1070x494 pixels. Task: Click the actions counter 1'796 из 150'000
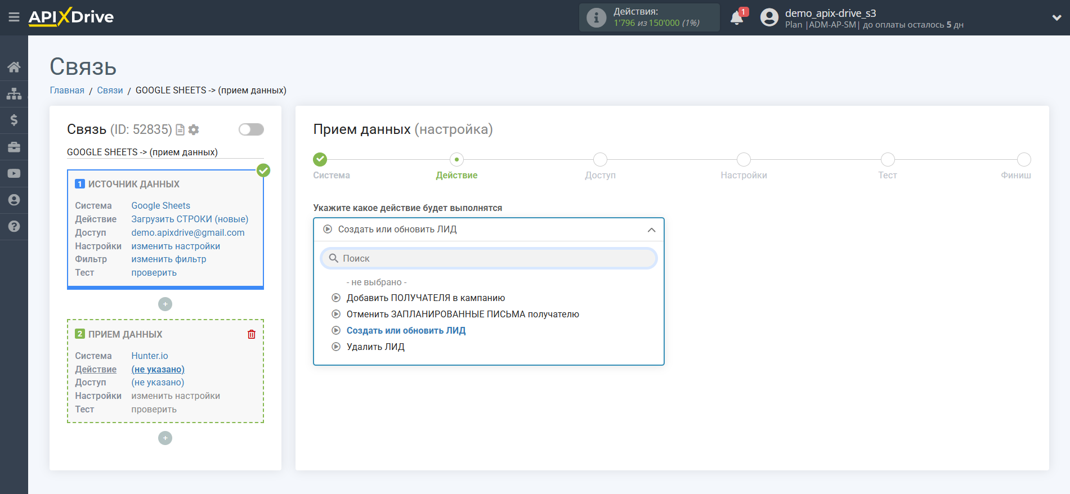[656, 23]
